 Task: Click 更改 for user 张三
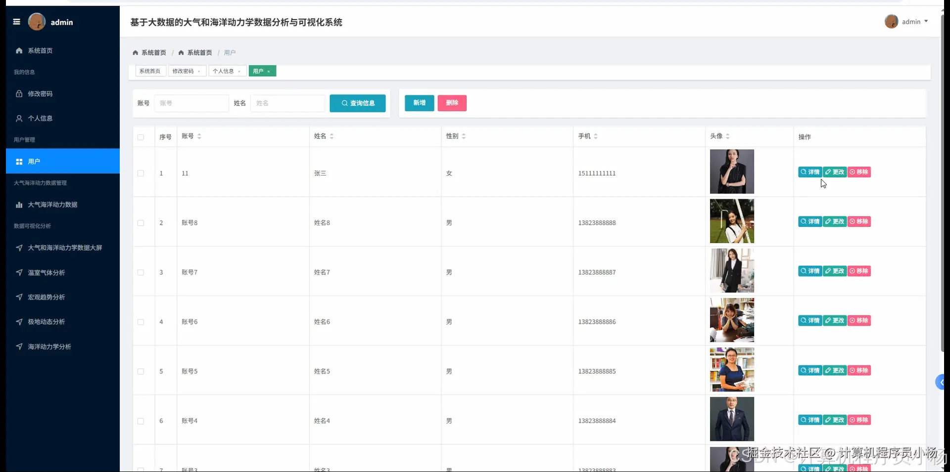tap(835, 172)
